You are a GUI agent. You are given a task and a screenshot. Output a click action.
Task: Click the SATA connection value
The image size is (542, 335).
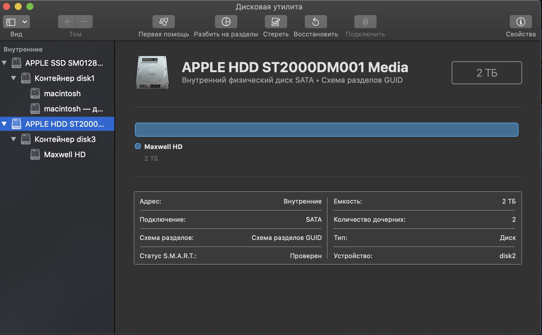coord(314,219)
